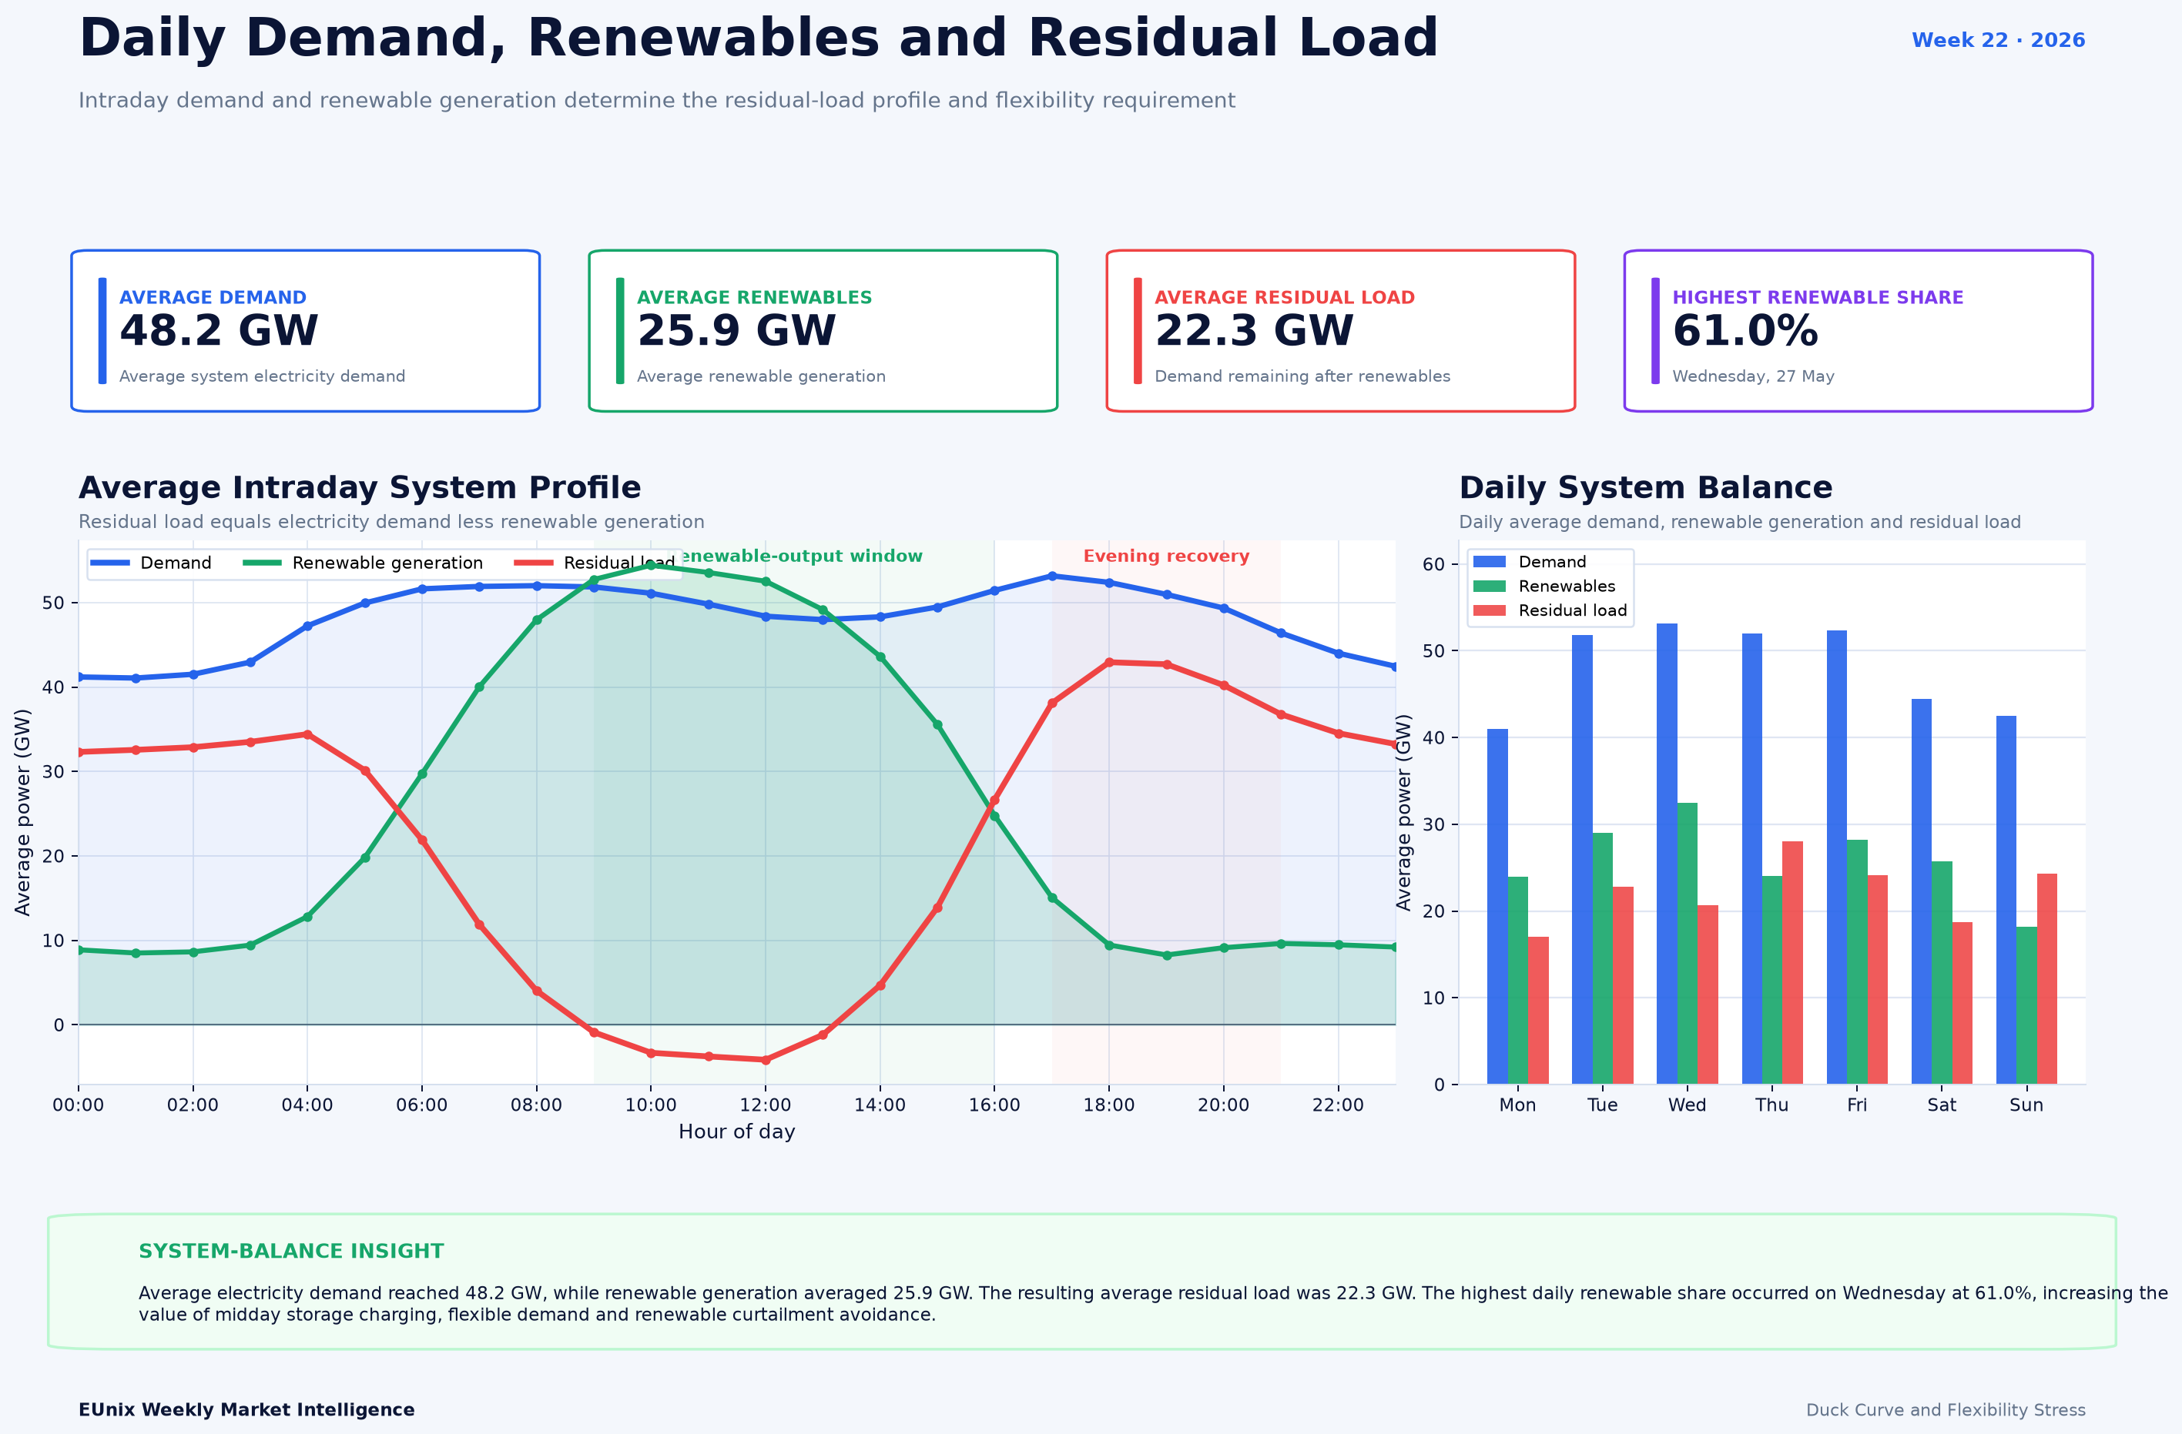The height and width of the screenshot is (1434, 2182).
Task: Click the Mon label on the bar chart
Action: (x=1517, y=1105)
